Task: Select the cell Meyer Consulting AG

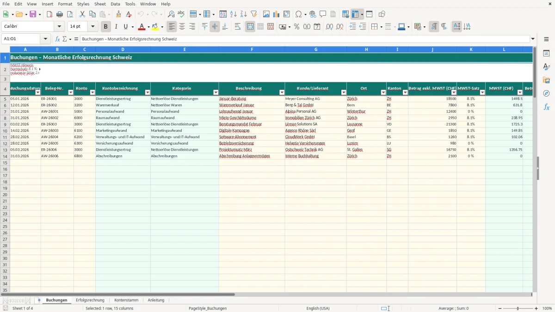Action: pyautogui.click(x=315, y=99)
